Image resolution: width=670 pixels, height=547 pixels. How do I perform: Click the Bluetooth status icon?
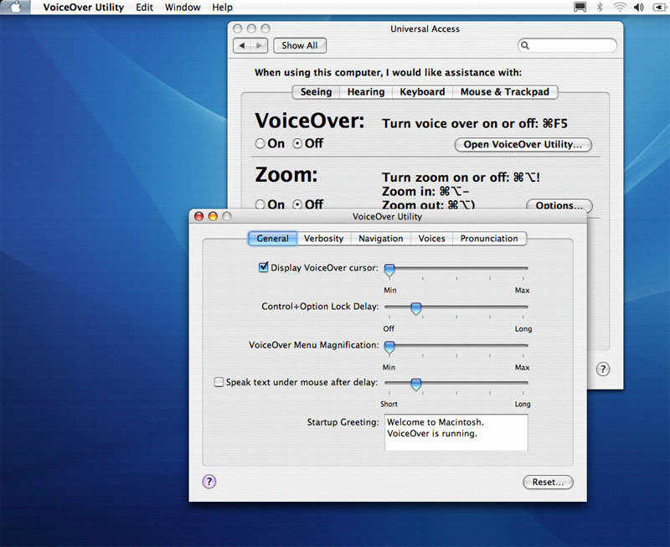click(600, 8)
